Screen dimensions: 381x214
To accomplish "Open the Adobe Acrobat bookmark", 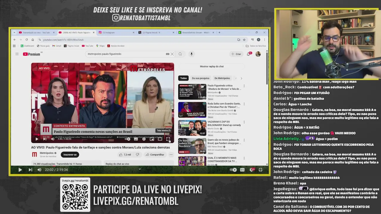I will click(116, 46).
